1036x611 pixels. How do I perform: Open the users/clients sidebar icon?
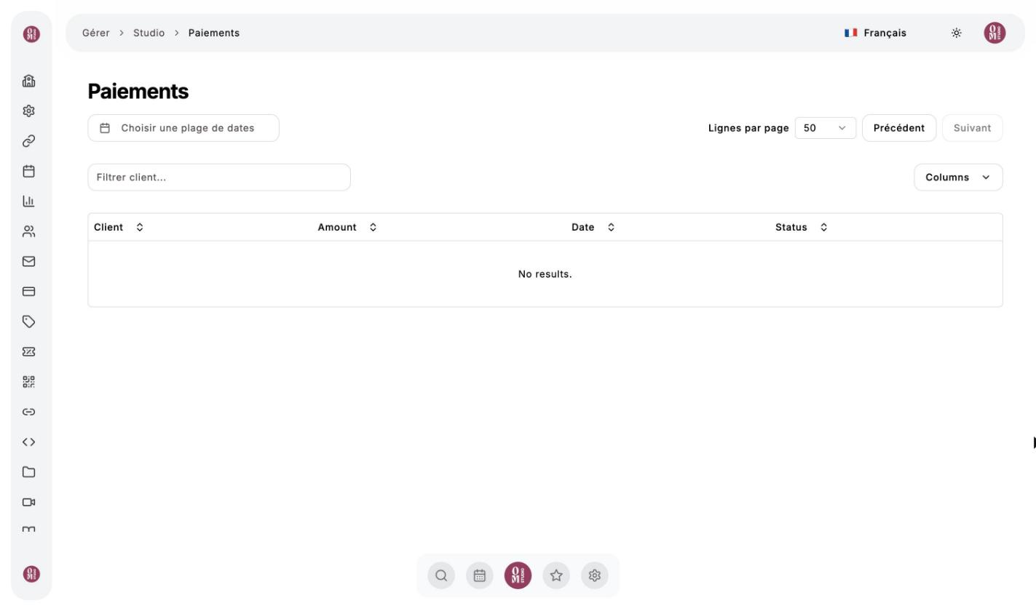click(x=29, y=232)
